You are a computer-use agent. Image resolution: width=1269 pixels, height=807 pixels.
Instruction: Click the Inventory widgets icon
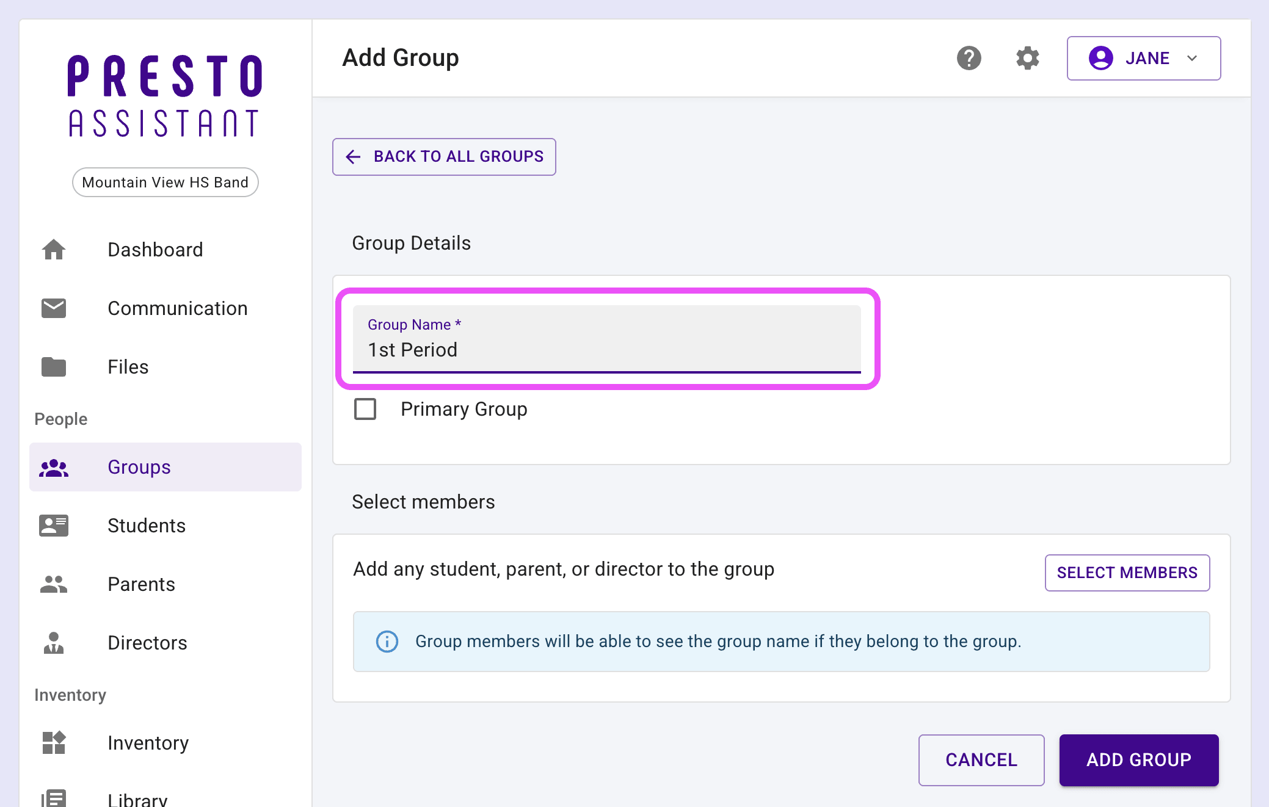(x=54, y=743)
